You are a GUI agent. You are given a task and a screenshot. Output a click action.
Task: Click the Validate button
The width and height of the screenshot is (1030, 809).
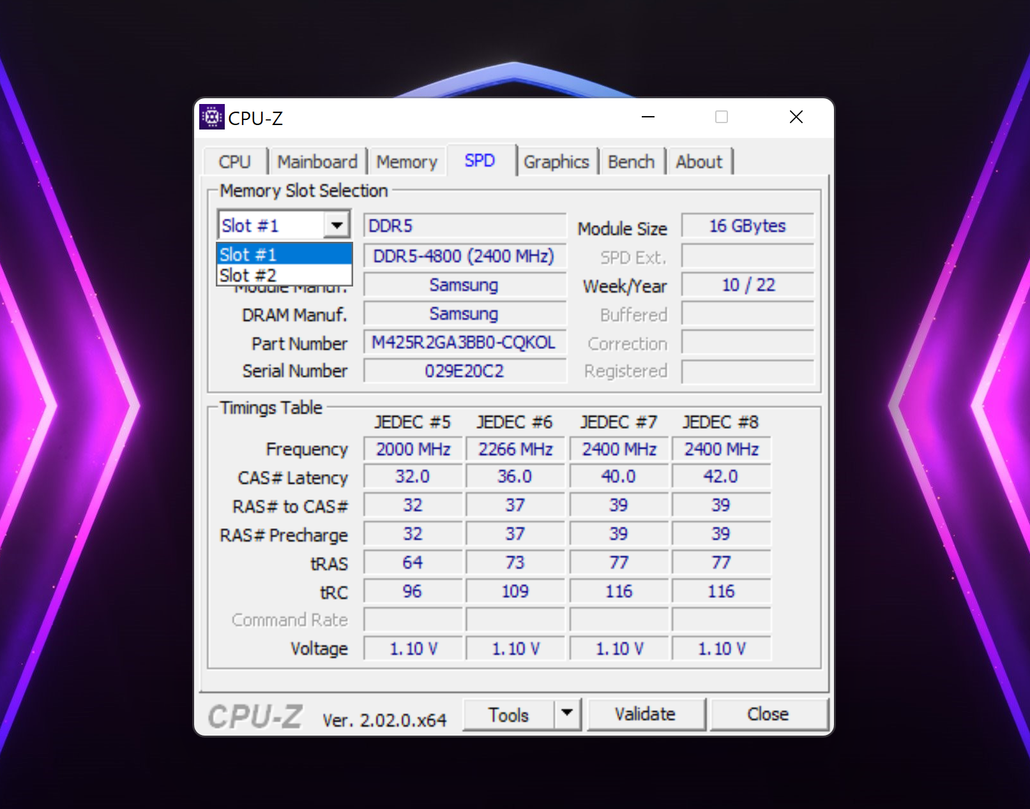(x=646, y=715)
